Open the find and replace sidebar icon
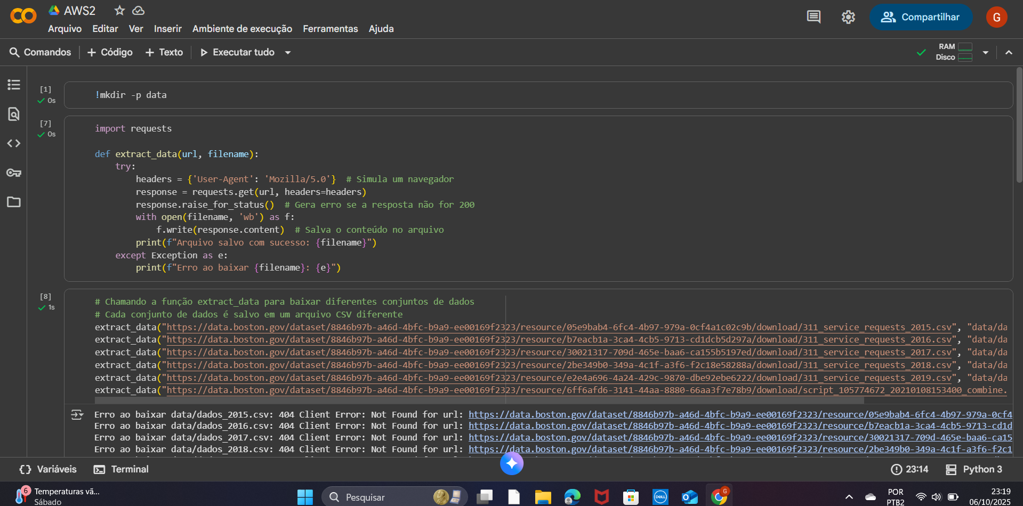 point(14,114)
